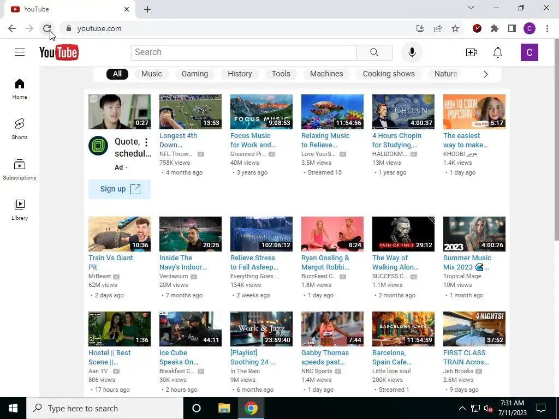Open the ad options three-dot menu
This screenshot has width=559, height=419.
(x=146, y=142)
